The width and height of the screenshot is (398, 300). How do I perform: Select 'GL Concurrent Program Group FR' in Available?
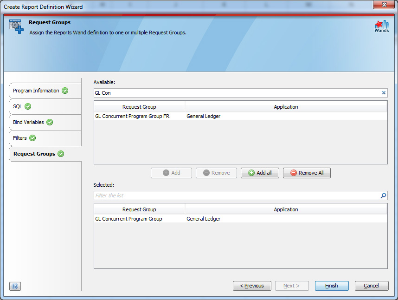click(132, 117)
